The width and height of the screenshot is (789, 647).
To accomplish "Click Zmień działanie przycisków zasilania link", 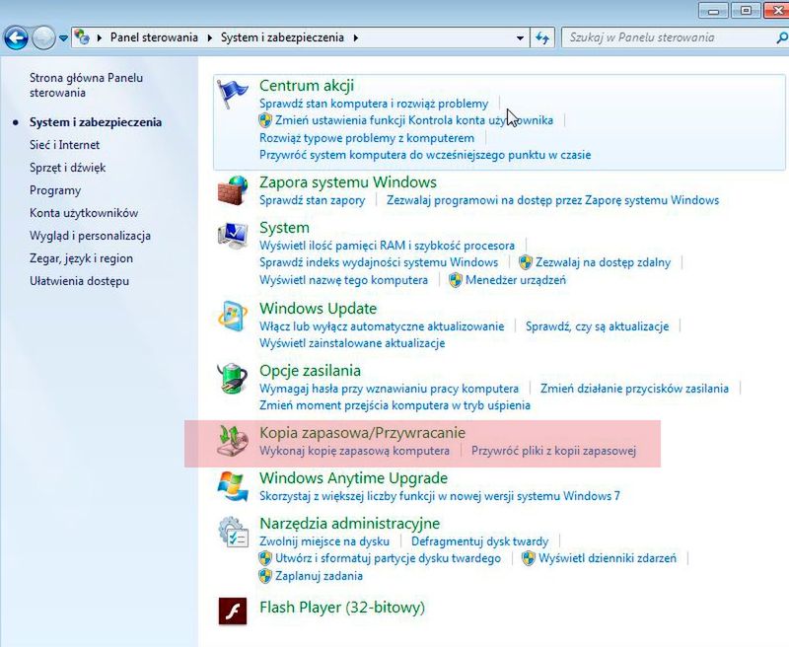I will click(x=634, y=389).
